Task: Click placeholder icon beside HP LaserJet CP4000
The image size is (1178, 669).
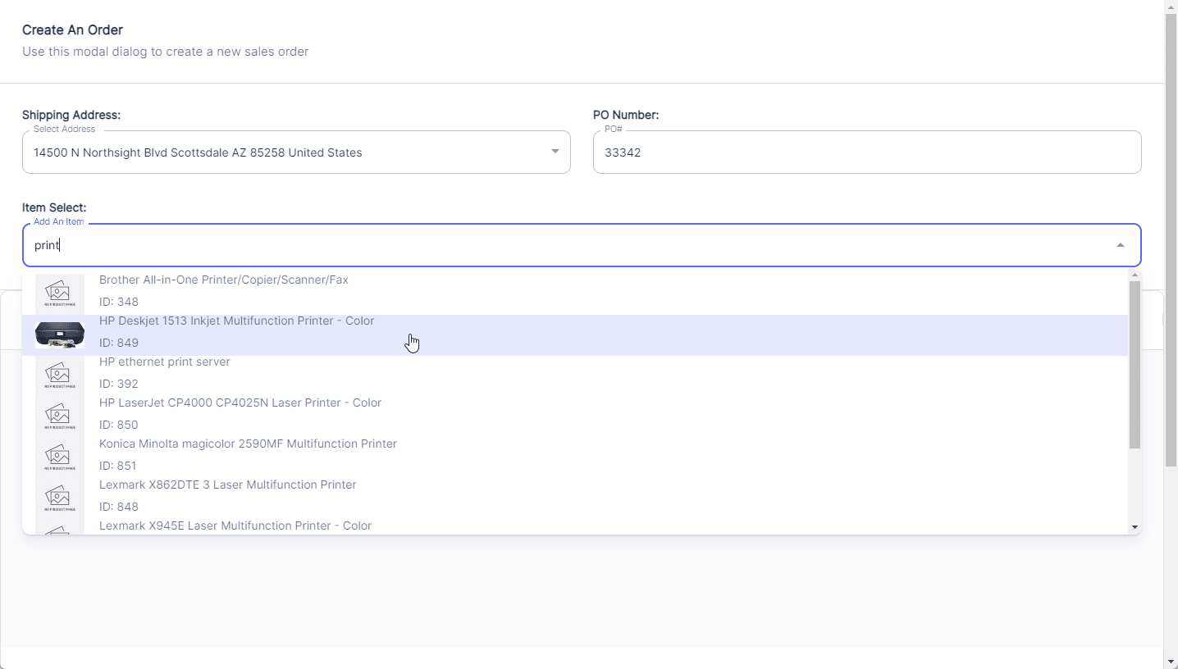Action: coord(59,416)
